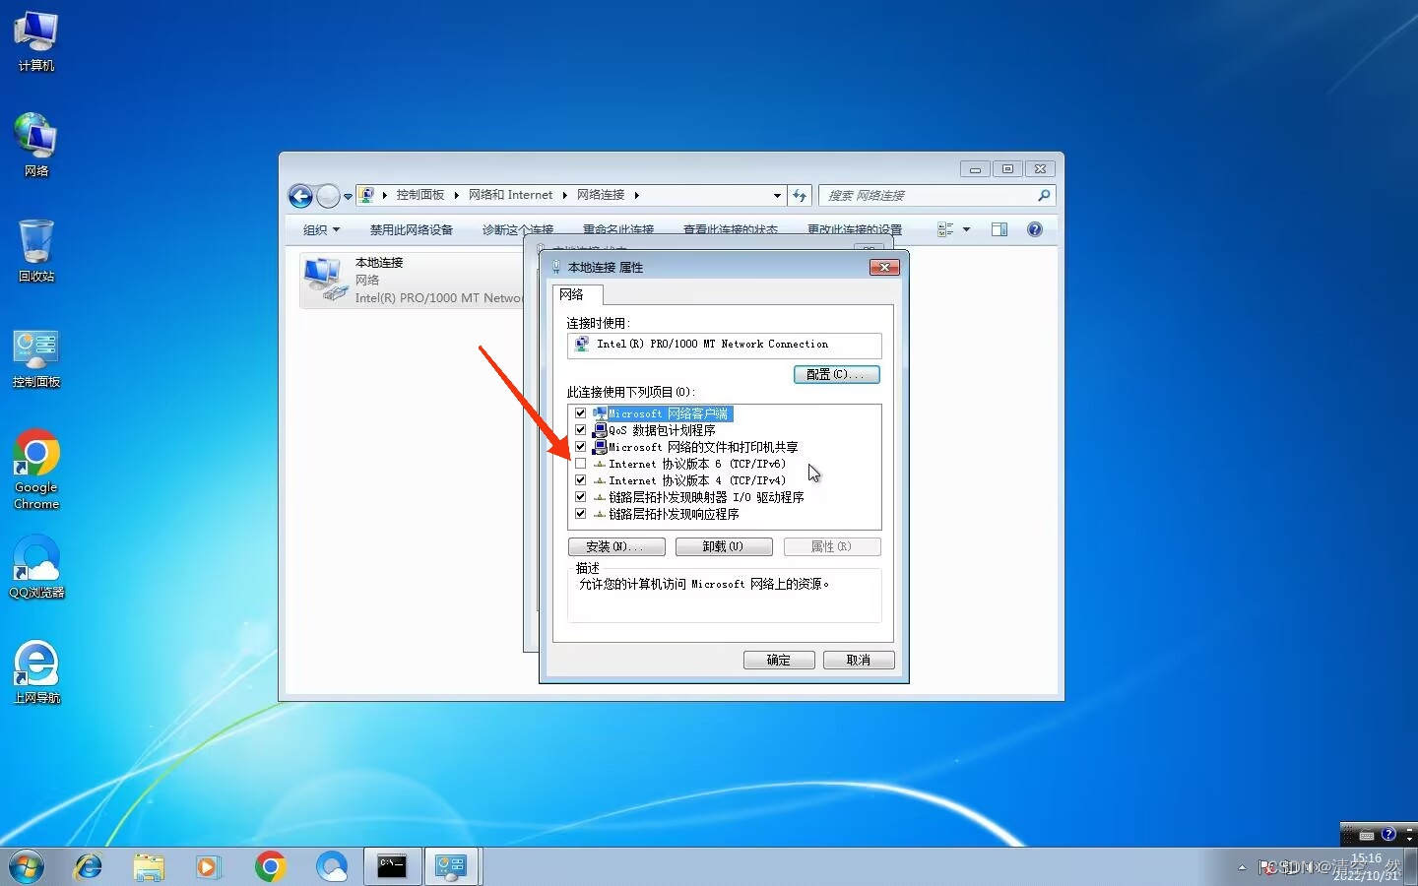The image size is (1418, 886).
Task: Expand breadcrumb arrow after 控制面板
Action: [457, 195]
